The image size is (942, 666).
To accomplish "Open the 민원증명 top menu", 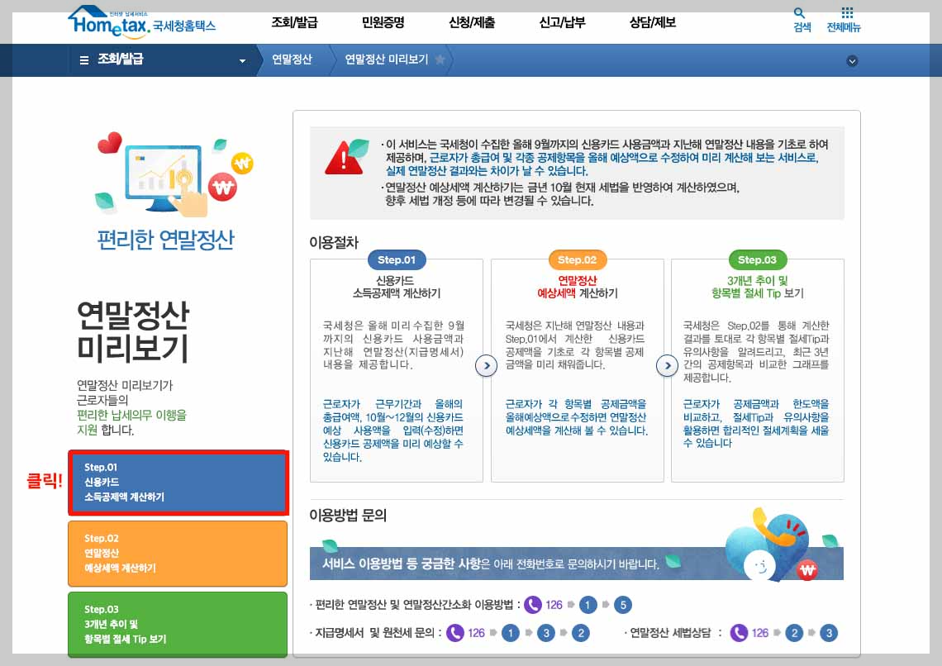I will (383, 23).
